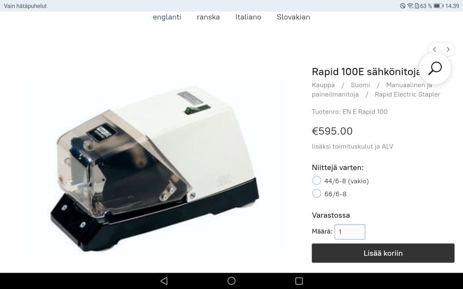Go to previous product arrow
This screenshot has width=463, height=289.
(435, 49)
